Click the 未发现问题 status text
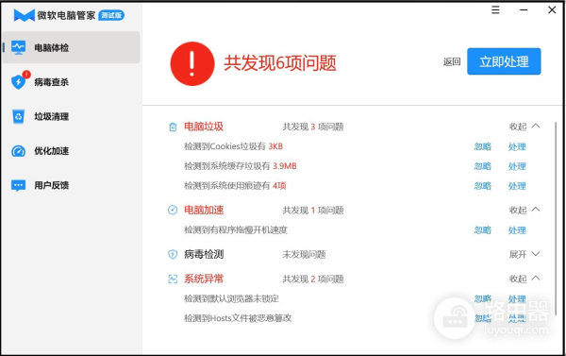Viewport: 566px width, 356px height. click(x=304, y=254)
